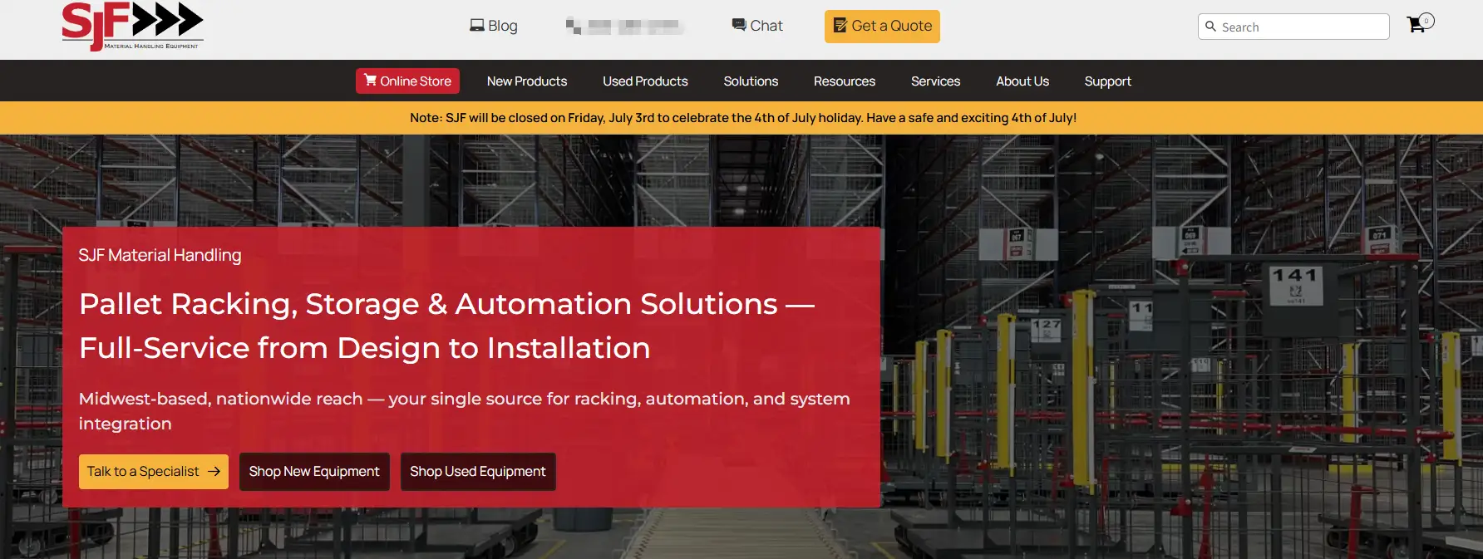Open the About Us menu
1483x559 pixels.
tap(1022, 81)
